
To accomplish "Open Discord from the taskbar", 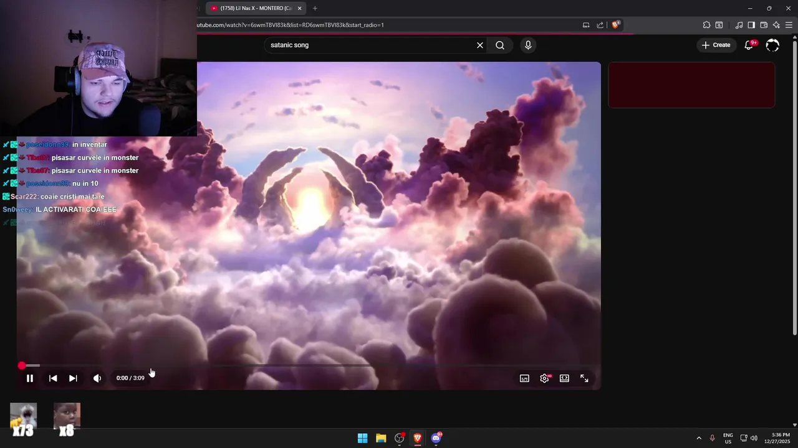I will tap(436, 438).
